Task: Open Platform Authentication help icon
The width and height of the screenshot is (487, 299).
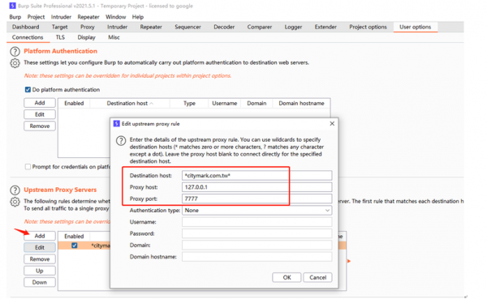Action: [x=15, y=51]
